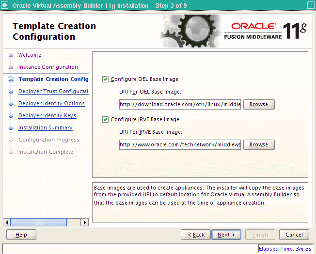The height and width of the screenshot is (254, 316).
Task: Open the Installation Summary step
Action: click(x=46, y=127)
